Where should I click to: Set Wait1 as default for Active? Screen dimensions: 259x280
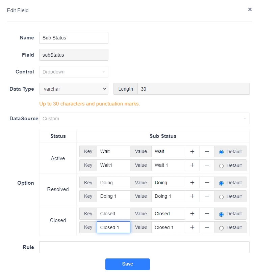[x=221, y=166]
